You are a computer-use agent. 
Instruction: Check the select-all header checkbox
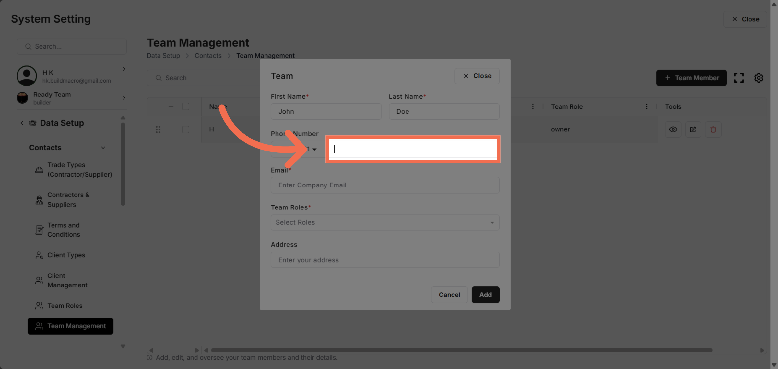(185, 106)
